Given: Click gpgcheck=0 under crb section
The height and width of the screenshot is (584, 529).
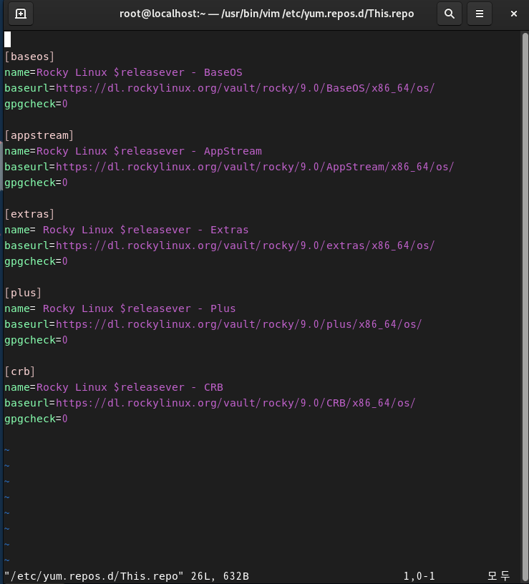Looking at the screenshot, I should click(x=36, y=419).
